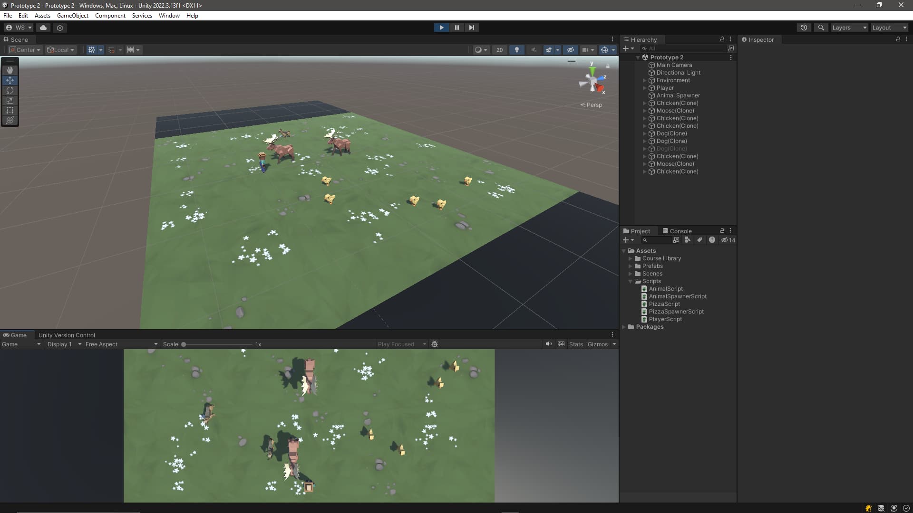Screen dimensions: 913x513
Task: Toggle the 2D view mode
Action: click(x=499, y=49)
